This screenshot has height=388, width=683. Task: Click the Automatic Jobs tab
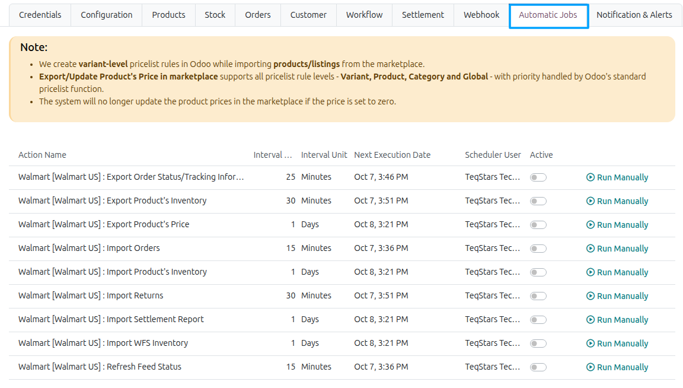(x=548, y=15)
